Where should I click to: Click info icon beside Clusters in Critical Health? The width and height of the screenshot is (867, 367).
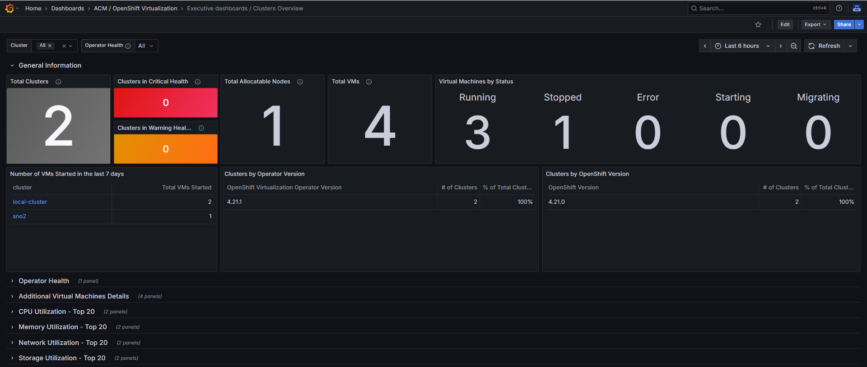coord(198,82)
